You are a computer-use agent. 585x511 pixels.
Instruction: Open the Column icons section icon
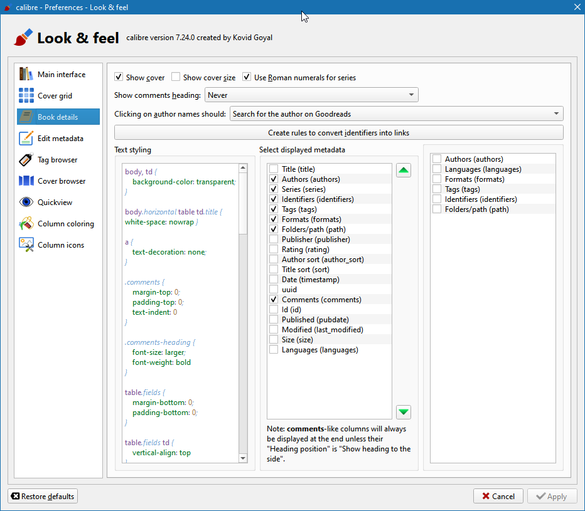point(26,245)
